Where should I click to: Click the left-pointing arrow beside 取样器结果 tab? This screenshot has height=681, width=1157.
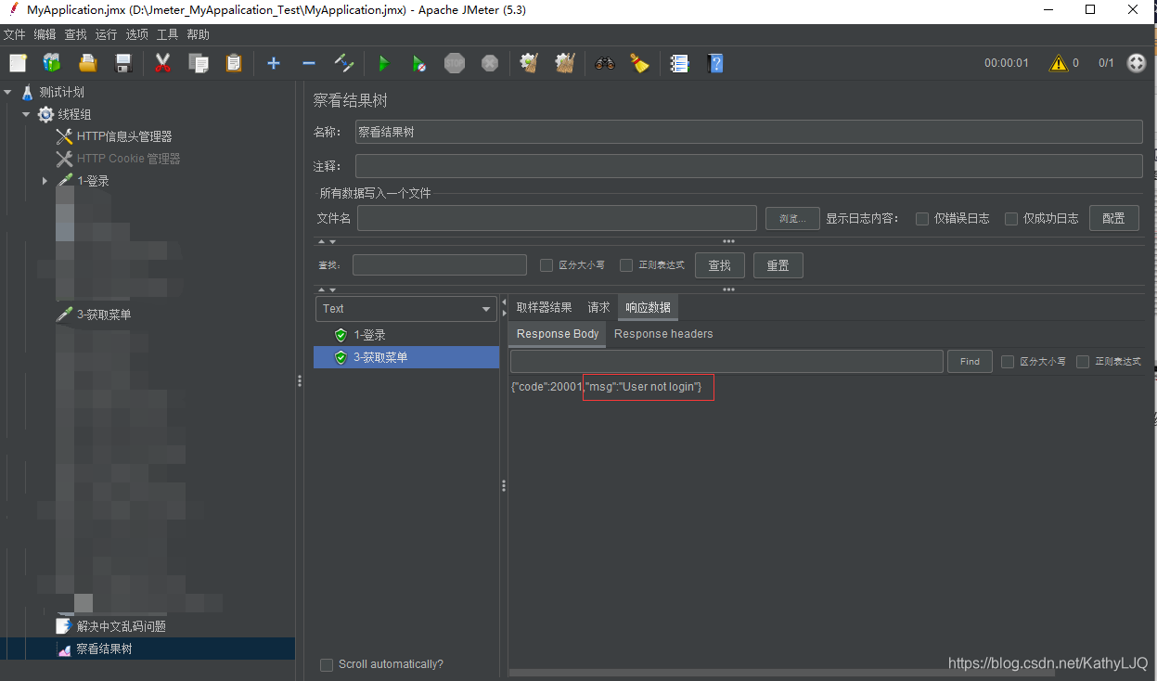[505, 303]
